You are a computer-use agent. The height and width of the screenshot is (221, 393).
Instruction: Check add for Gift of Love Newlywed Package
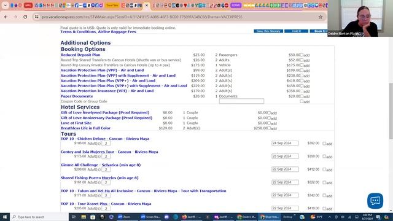click(269, 112)
